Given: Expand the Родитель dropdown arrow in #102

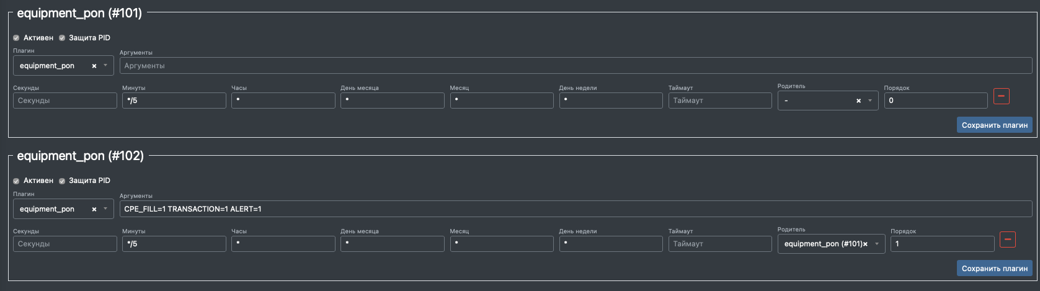Looking at the screenshot, I should coord(877,244).
